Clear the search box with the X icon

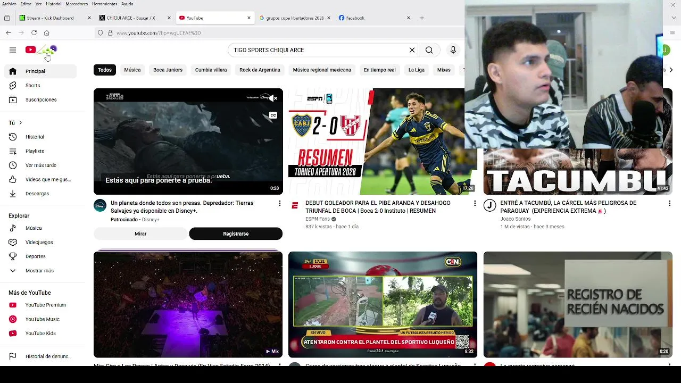[412, 50]
